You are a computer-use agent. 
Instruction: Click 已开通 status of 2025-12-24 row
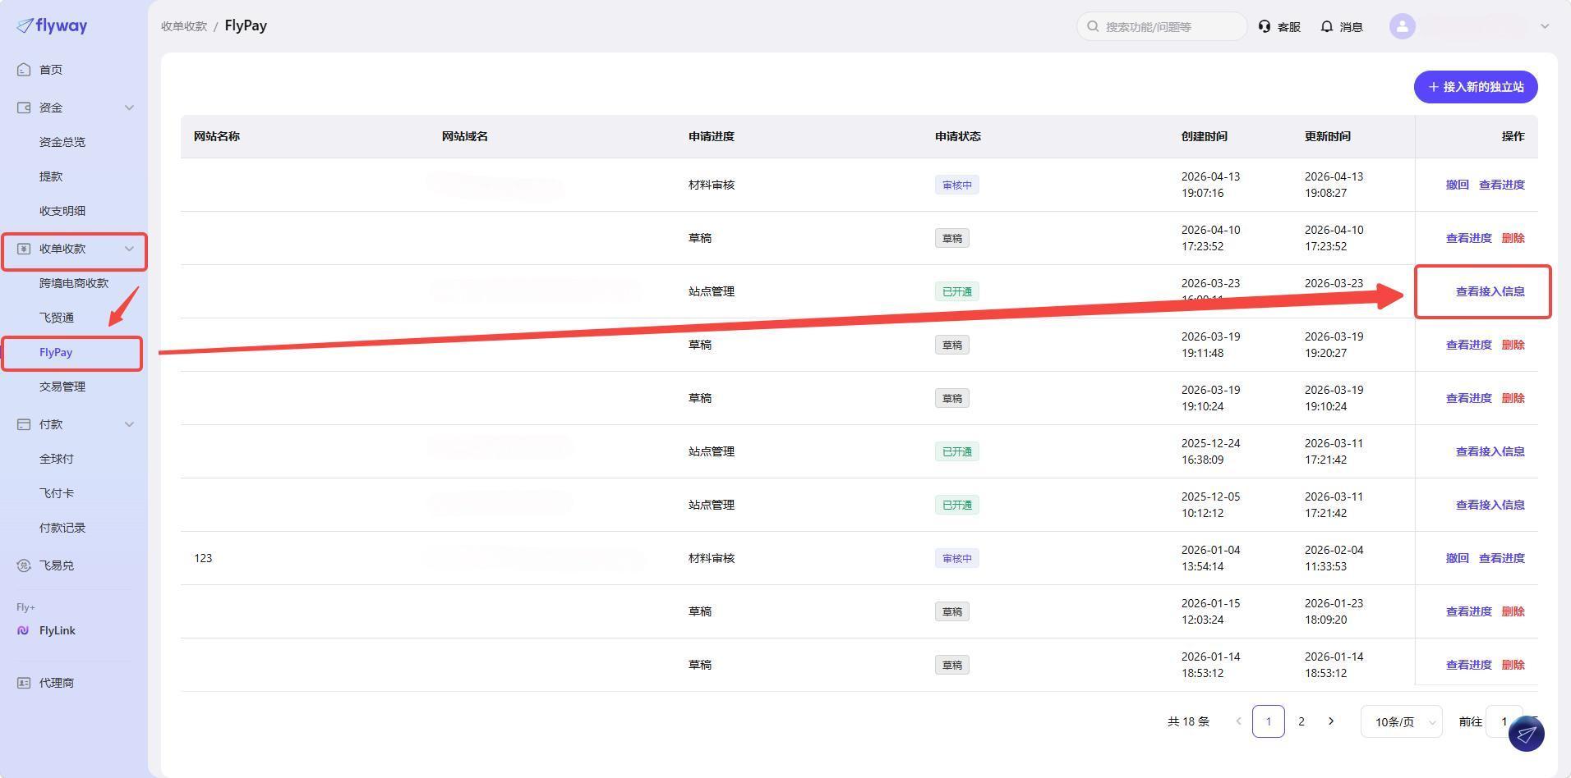(956, 451)
